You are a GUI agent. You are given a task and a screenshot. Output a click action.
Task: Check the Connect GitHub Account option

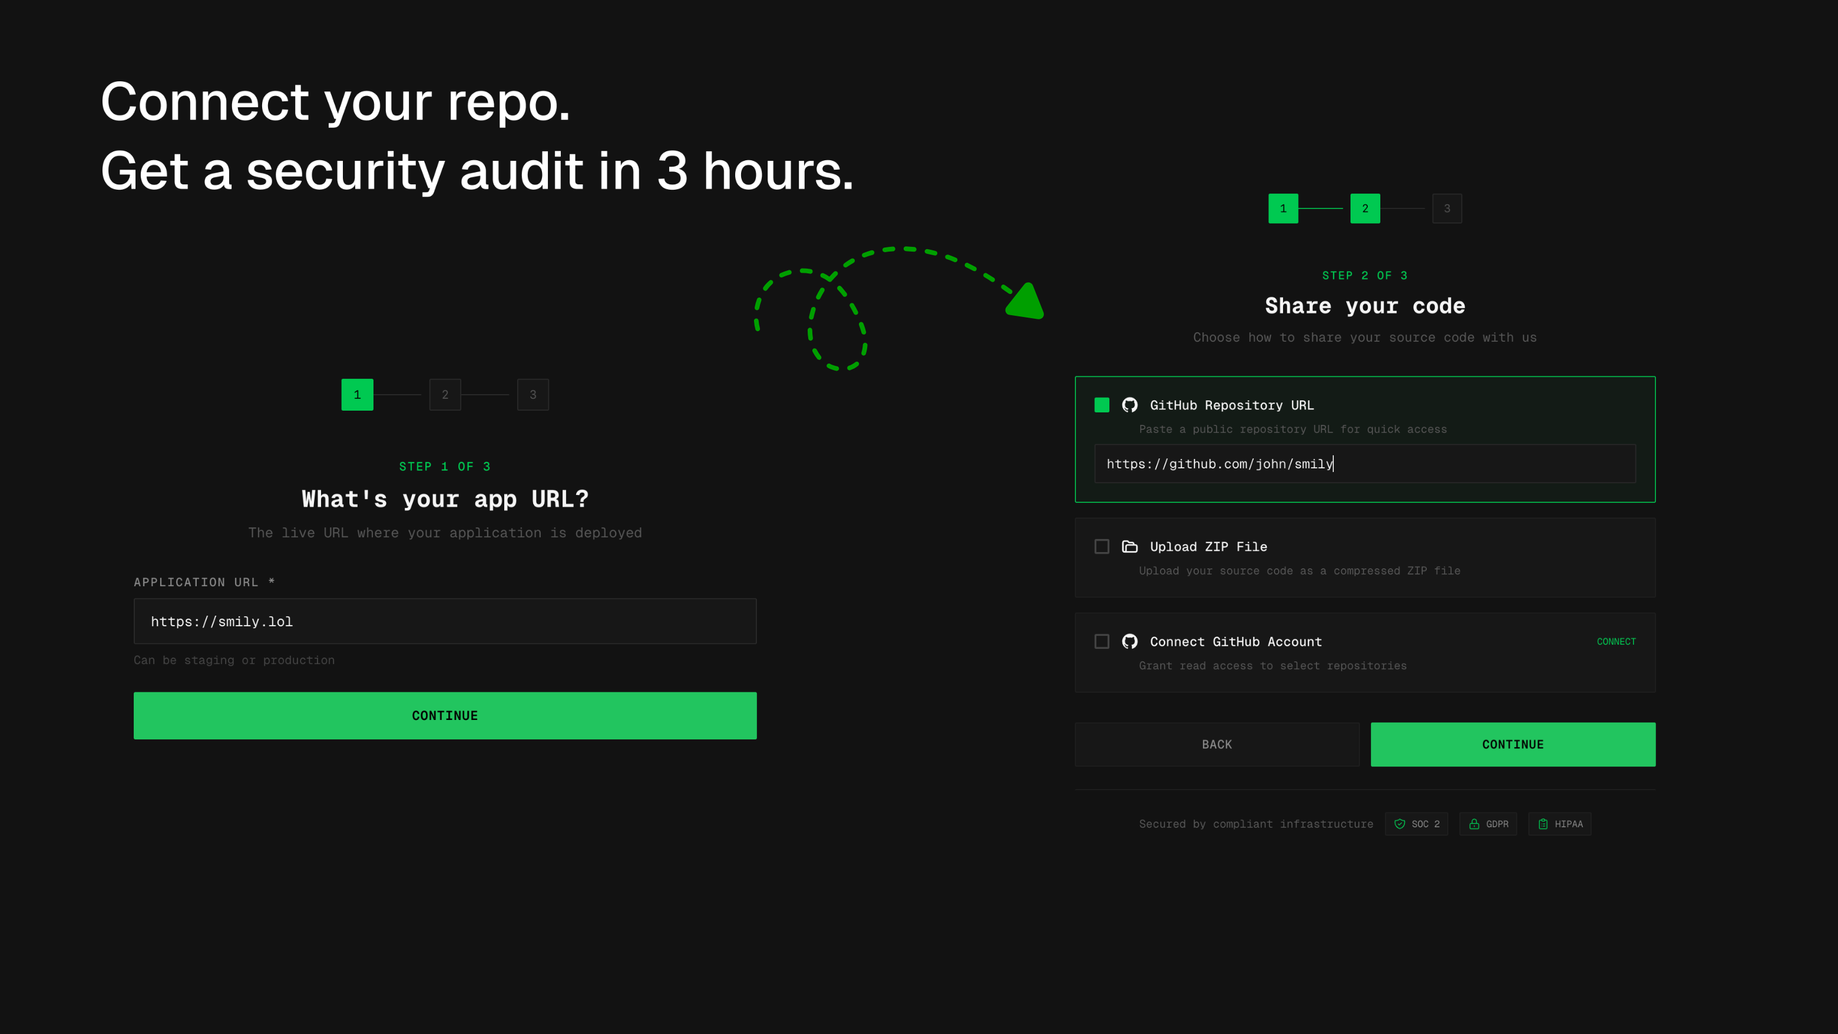click(1101, 642)
